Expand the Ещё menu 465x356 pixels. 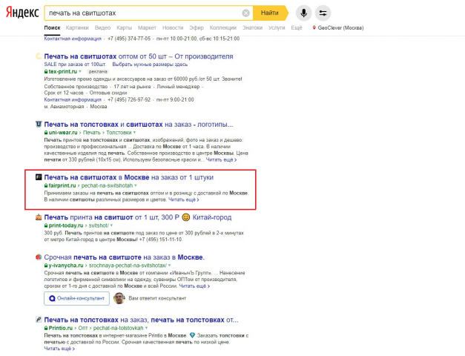pos(296,27)
